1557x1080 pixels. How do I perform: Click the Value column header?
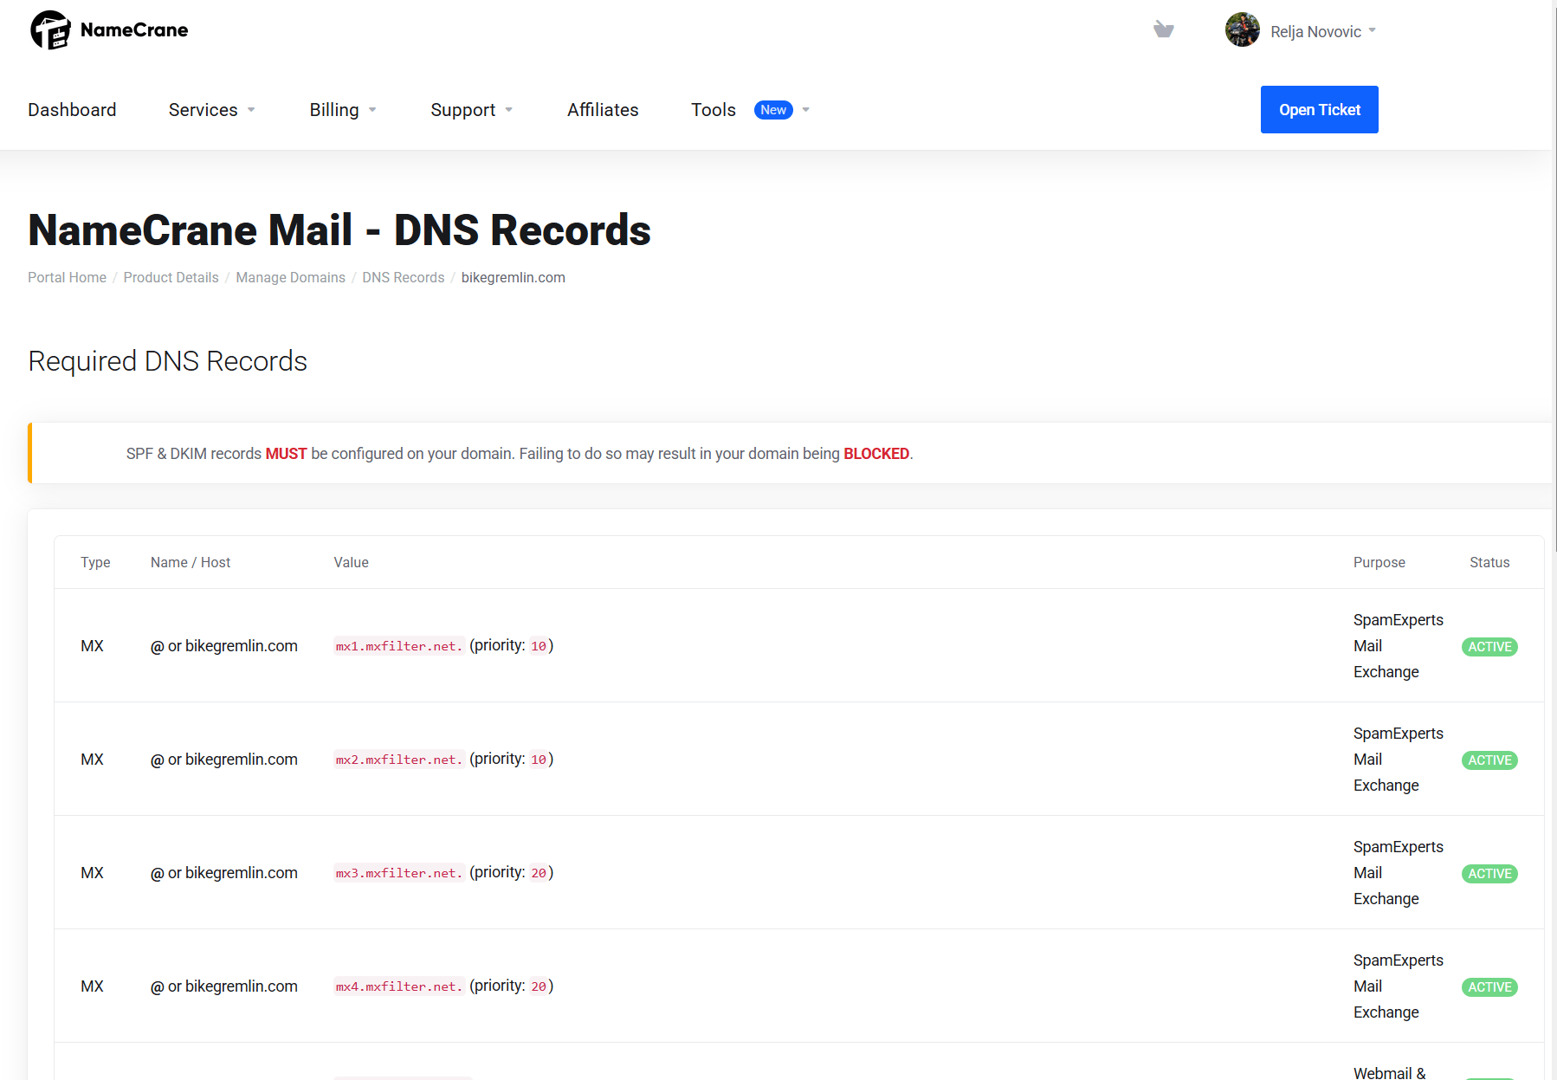pyautogui.click(x=352, y=562)
